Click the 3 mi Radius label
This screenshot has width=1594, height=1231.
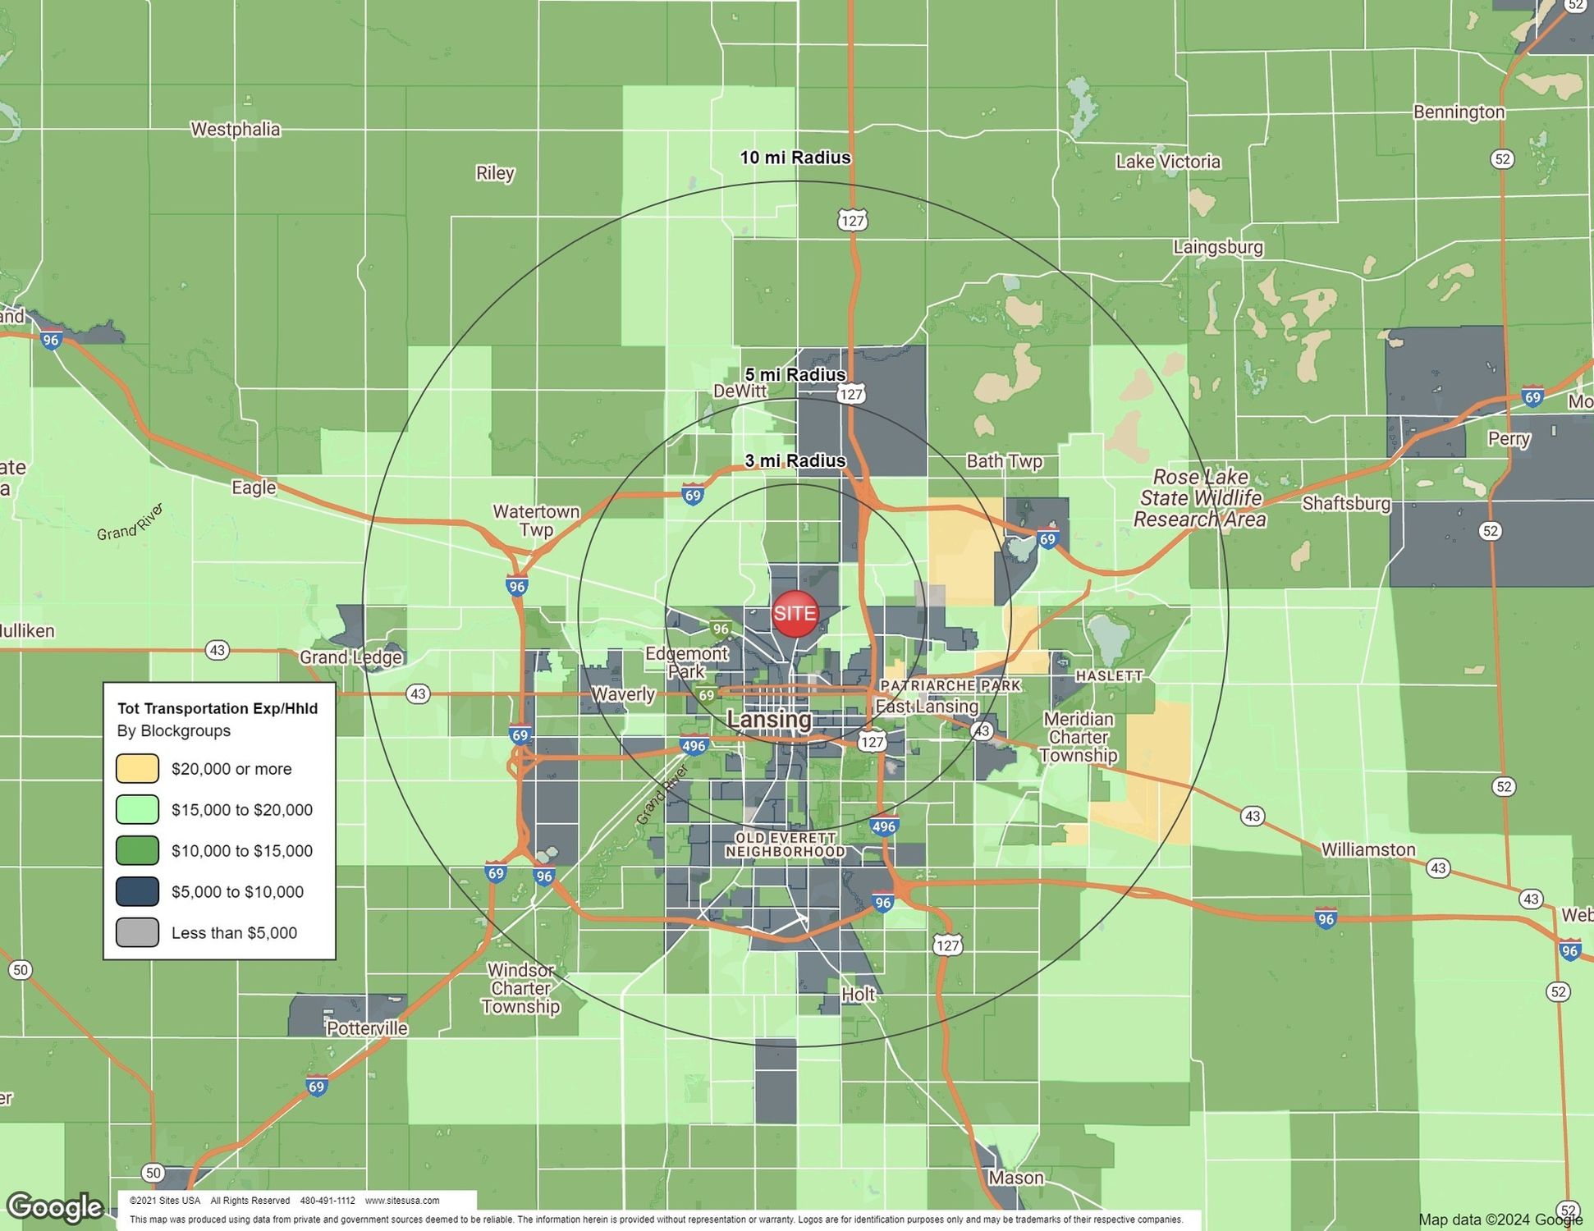795,461
